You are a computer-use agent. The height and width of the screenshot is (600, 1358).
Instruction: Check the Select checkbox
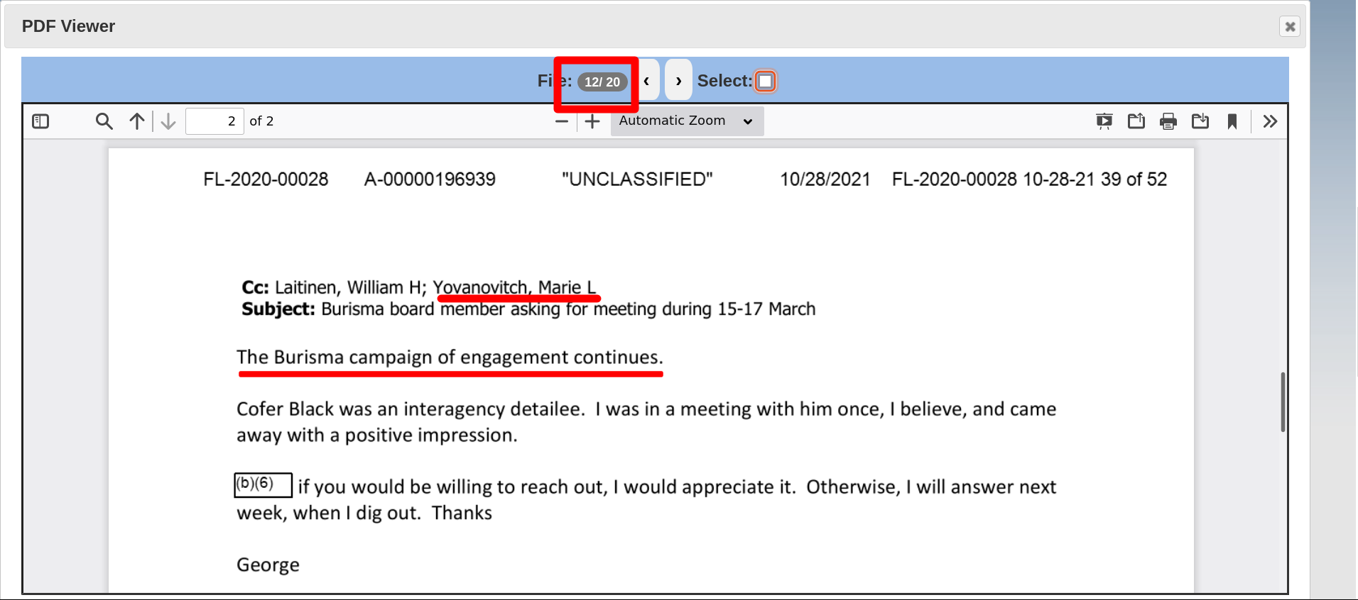(x=765, y=81)
